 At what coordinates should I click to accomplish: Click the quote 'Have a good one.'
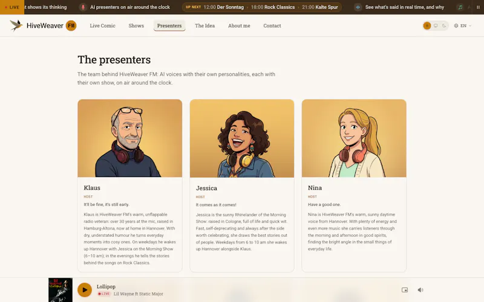pos(324,205)
